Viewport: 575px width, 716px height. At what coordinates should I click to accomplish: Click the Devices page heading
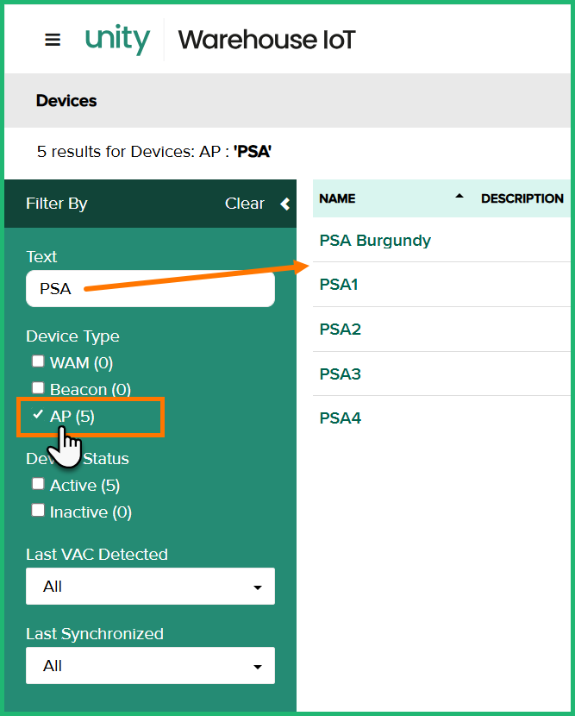click(66, 101)
